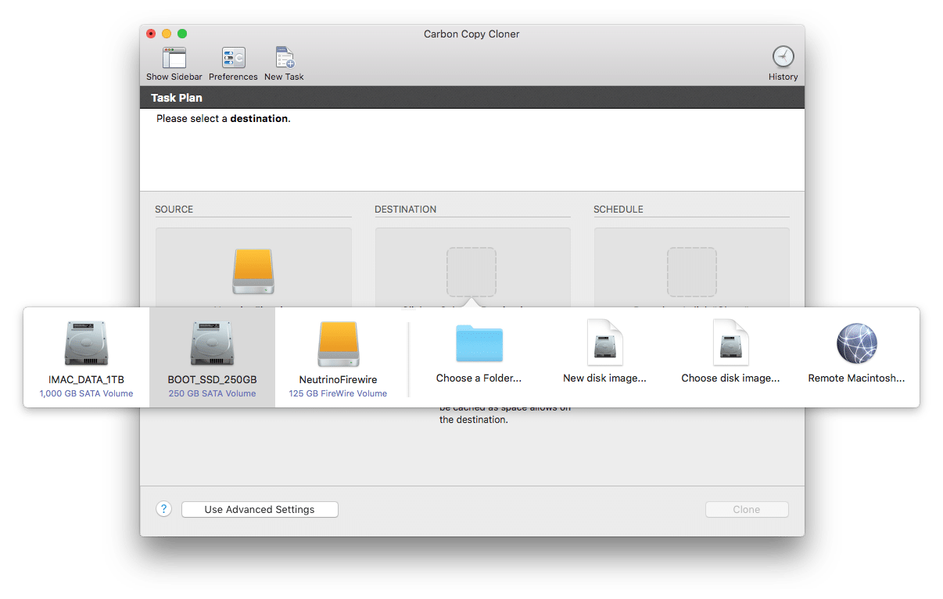Select Choose disk image option
This screenshot has width=943, height=599.
730,345
